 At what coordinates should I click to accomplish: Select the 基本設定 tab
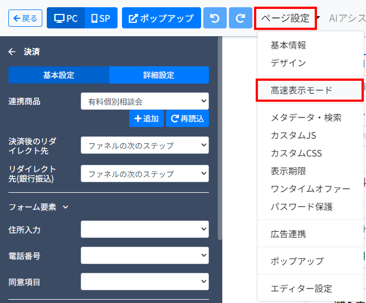click(x=58, y=75)
